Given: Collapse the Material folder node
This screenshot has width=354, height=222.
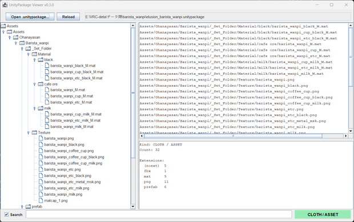Looking at the screenshot, I should 29,54.
